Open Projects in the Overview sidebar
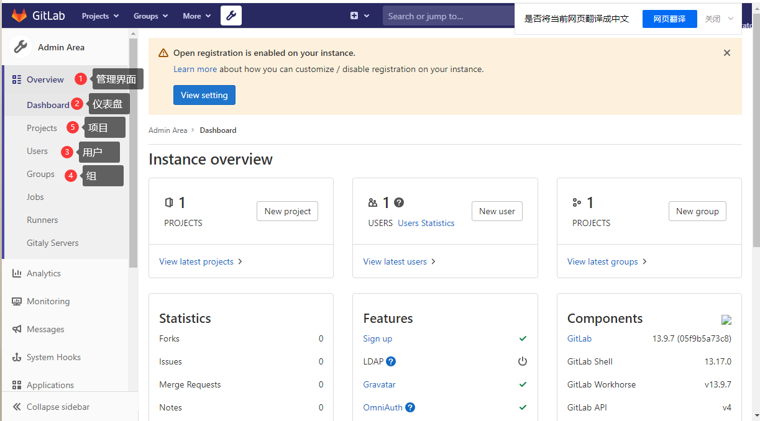This screenshot has height=421, width=760. point(42,128)
